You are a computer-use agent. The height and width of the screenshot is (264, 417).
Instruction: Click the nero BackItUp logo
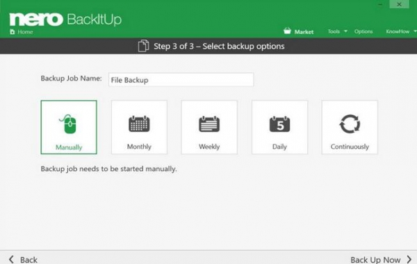[65, 19]
